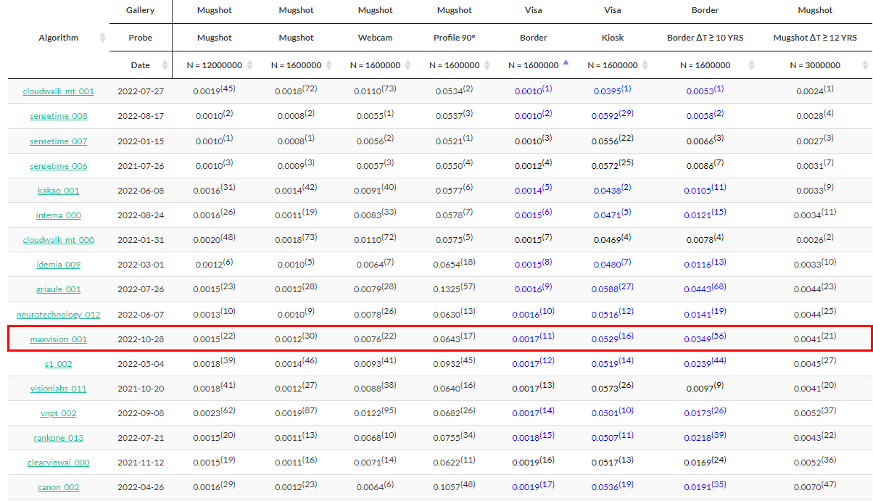Open the maxvision_001 highlighted entry

[x=58, y=339]
